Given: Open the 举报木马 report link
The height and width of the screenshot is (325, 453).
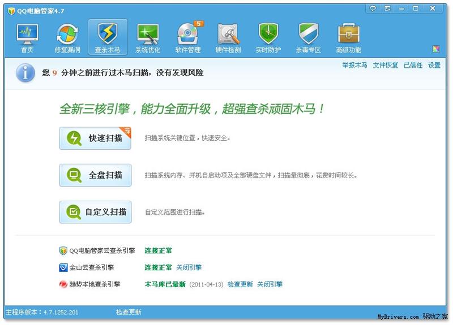Looking at the screenshot, I should 354,65.
